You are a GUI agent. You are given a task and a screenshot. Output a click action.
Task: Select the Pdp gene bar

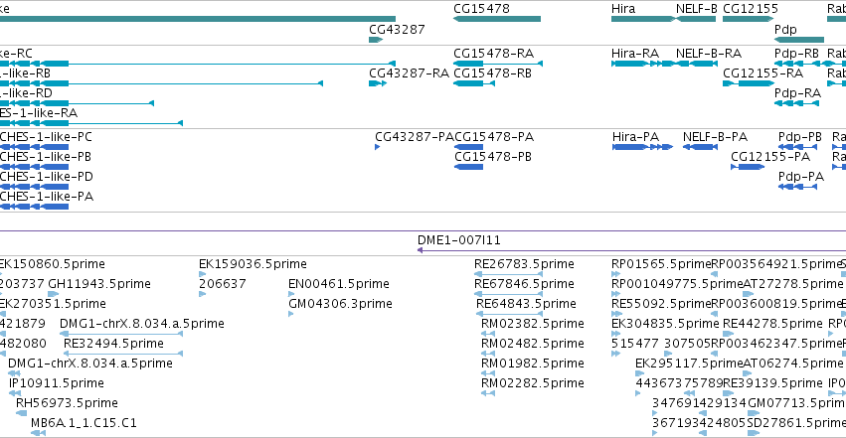[x=799, y=40]
